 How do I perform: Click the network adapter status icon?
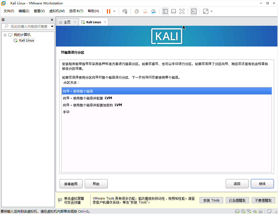[249, 211]
